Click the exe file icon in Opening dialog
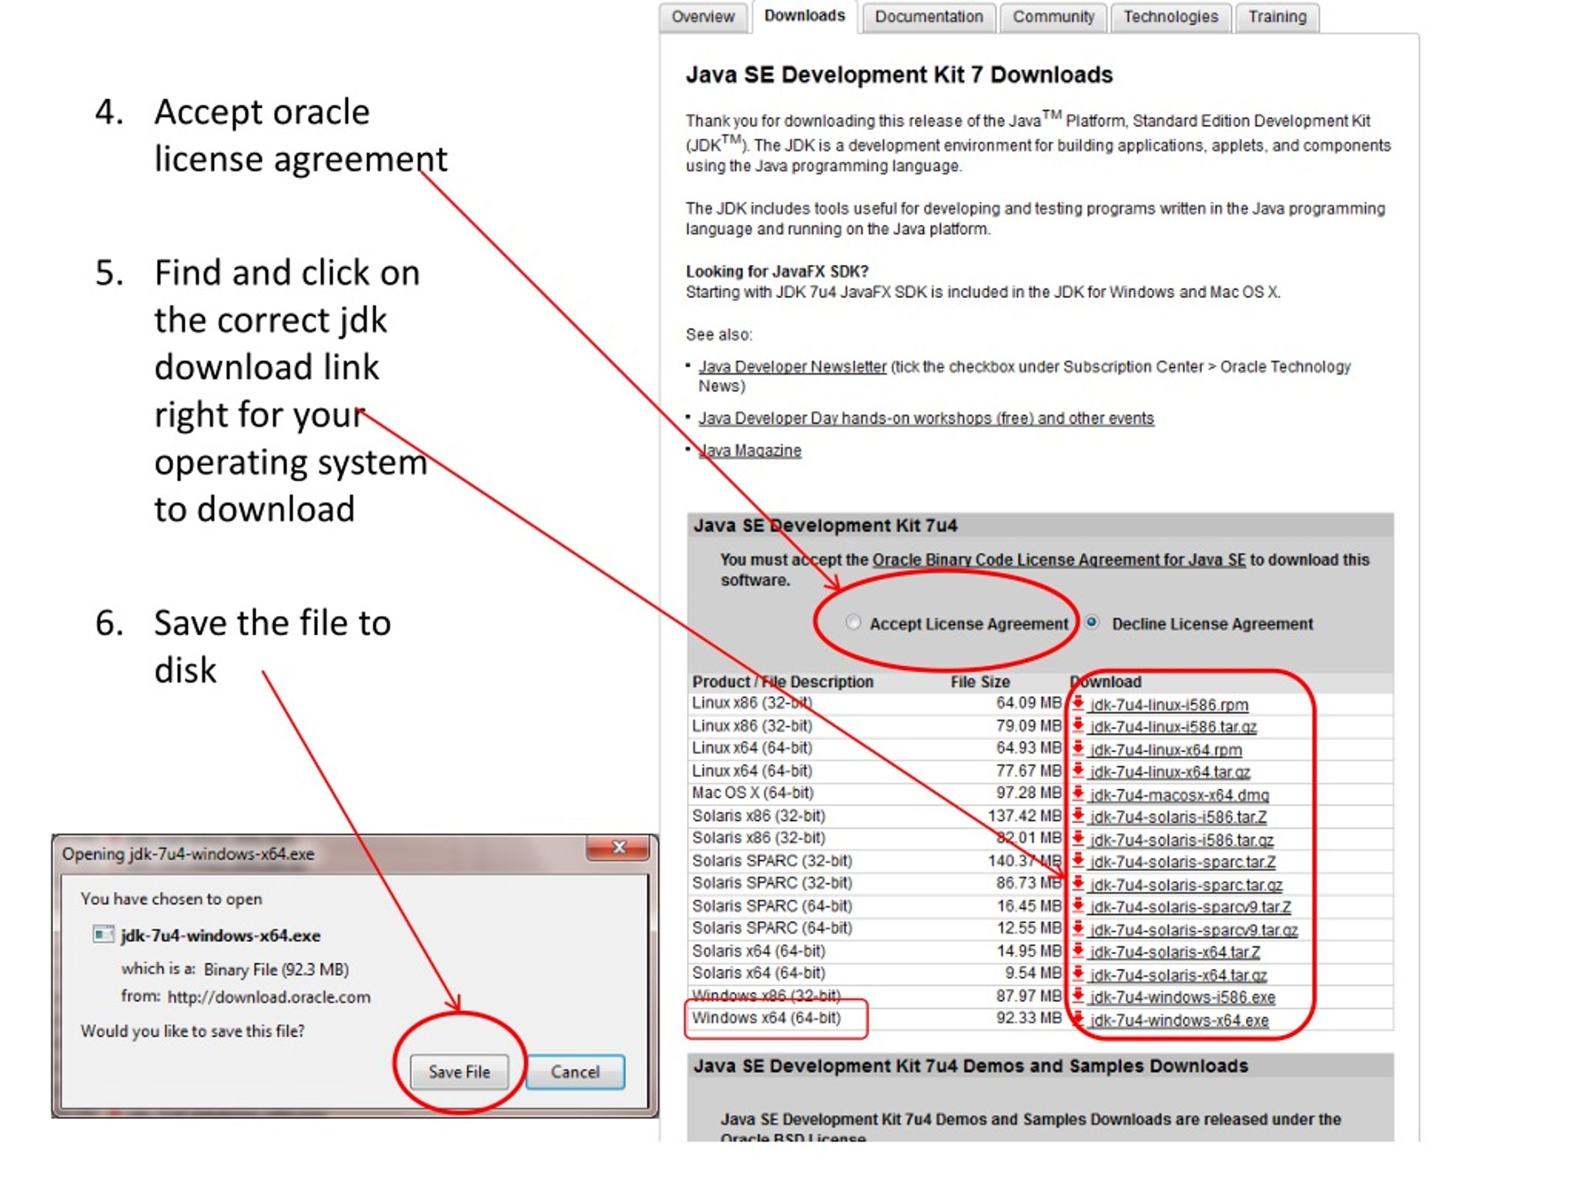Screen dimensions: 1577x1183 [103, 934]
